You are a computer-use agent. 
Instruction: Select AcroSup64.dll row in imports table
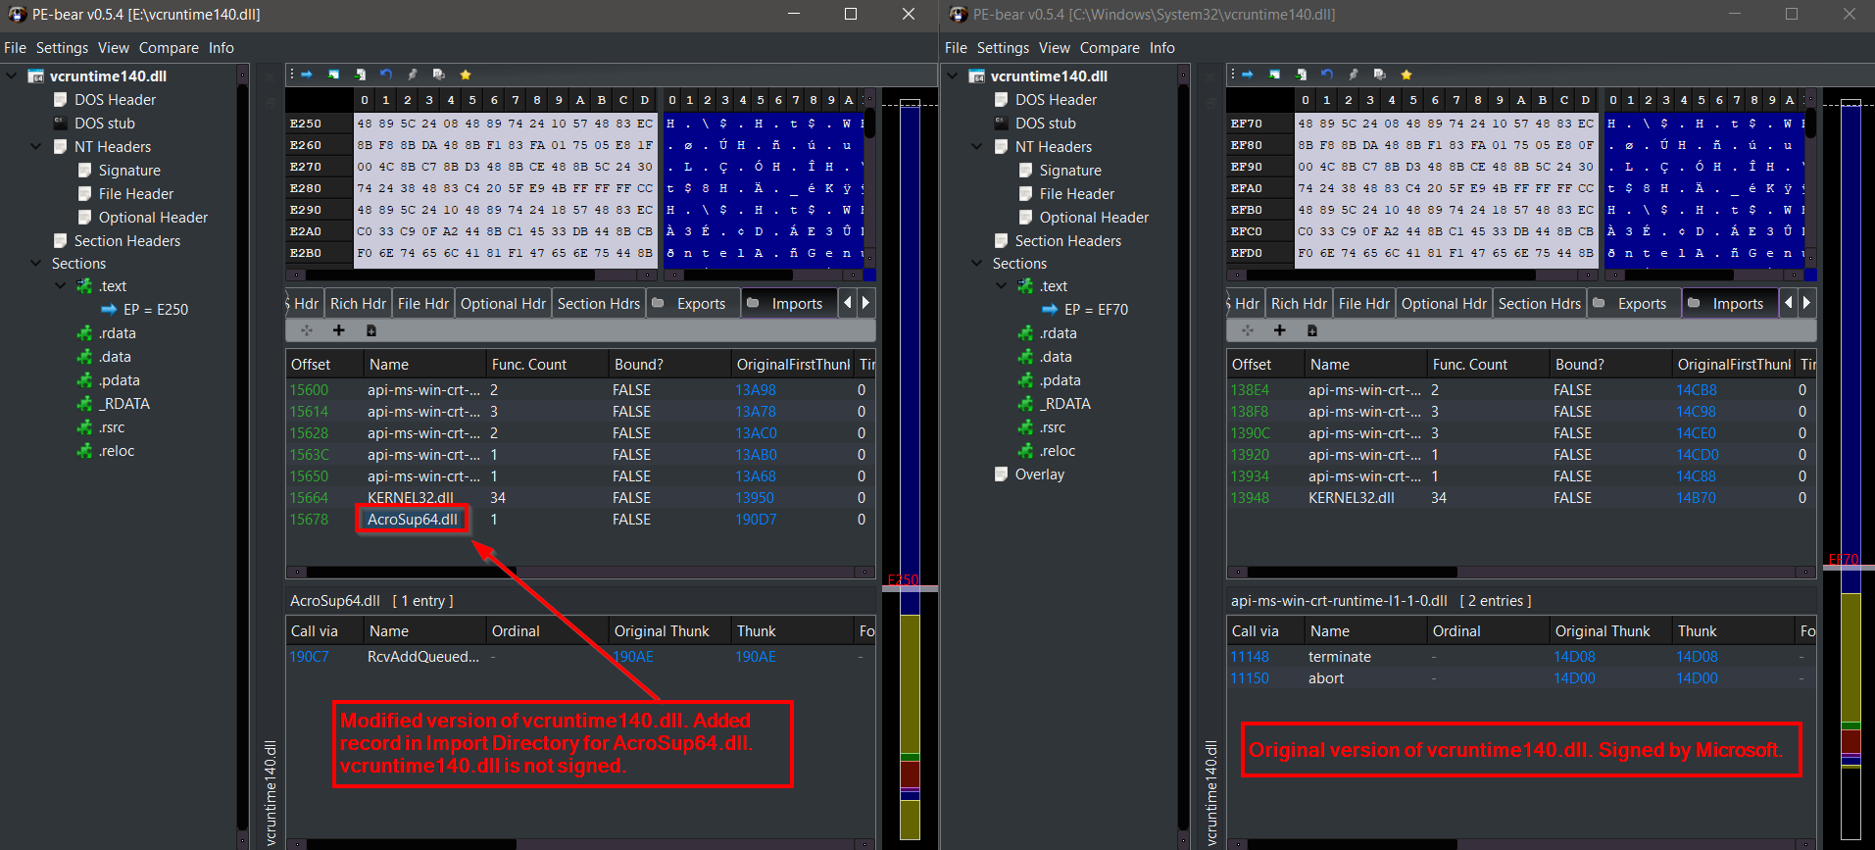577,520
